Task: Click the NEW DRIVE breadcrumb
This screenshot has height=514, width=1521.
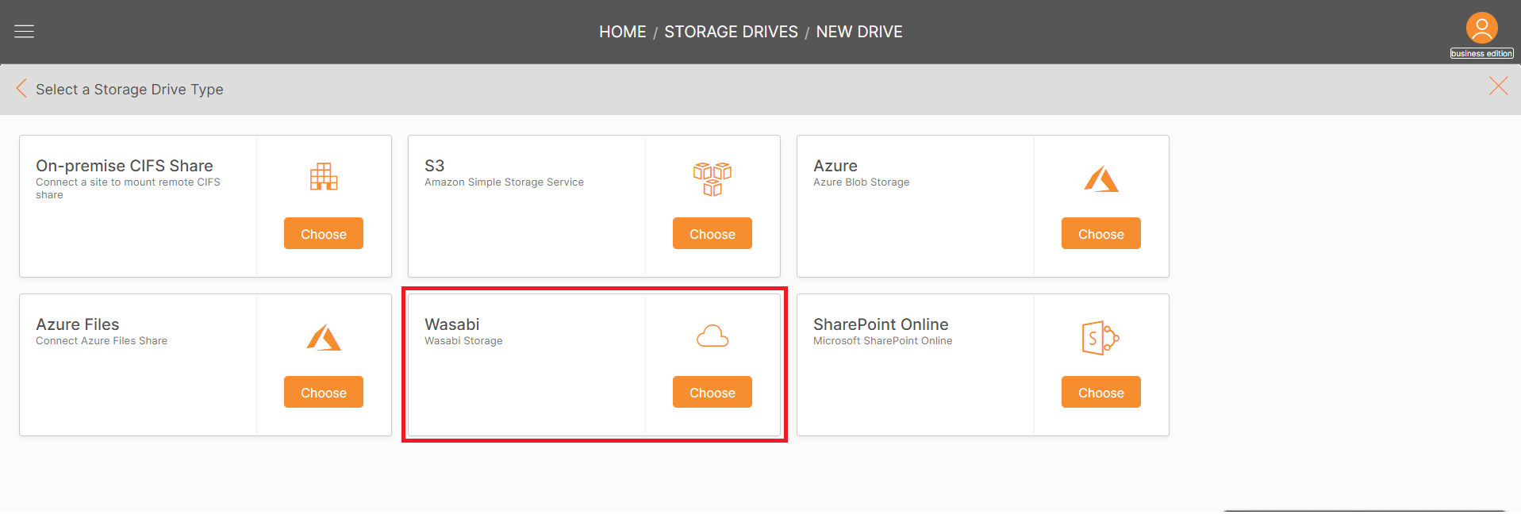Action: [x=859, y=32]
